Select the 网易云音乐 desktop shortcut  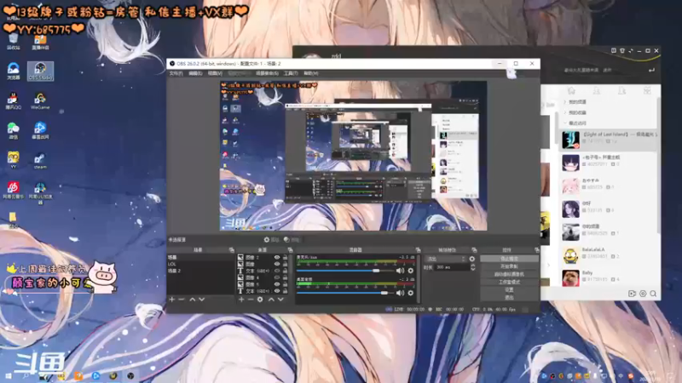coord(13,190)
